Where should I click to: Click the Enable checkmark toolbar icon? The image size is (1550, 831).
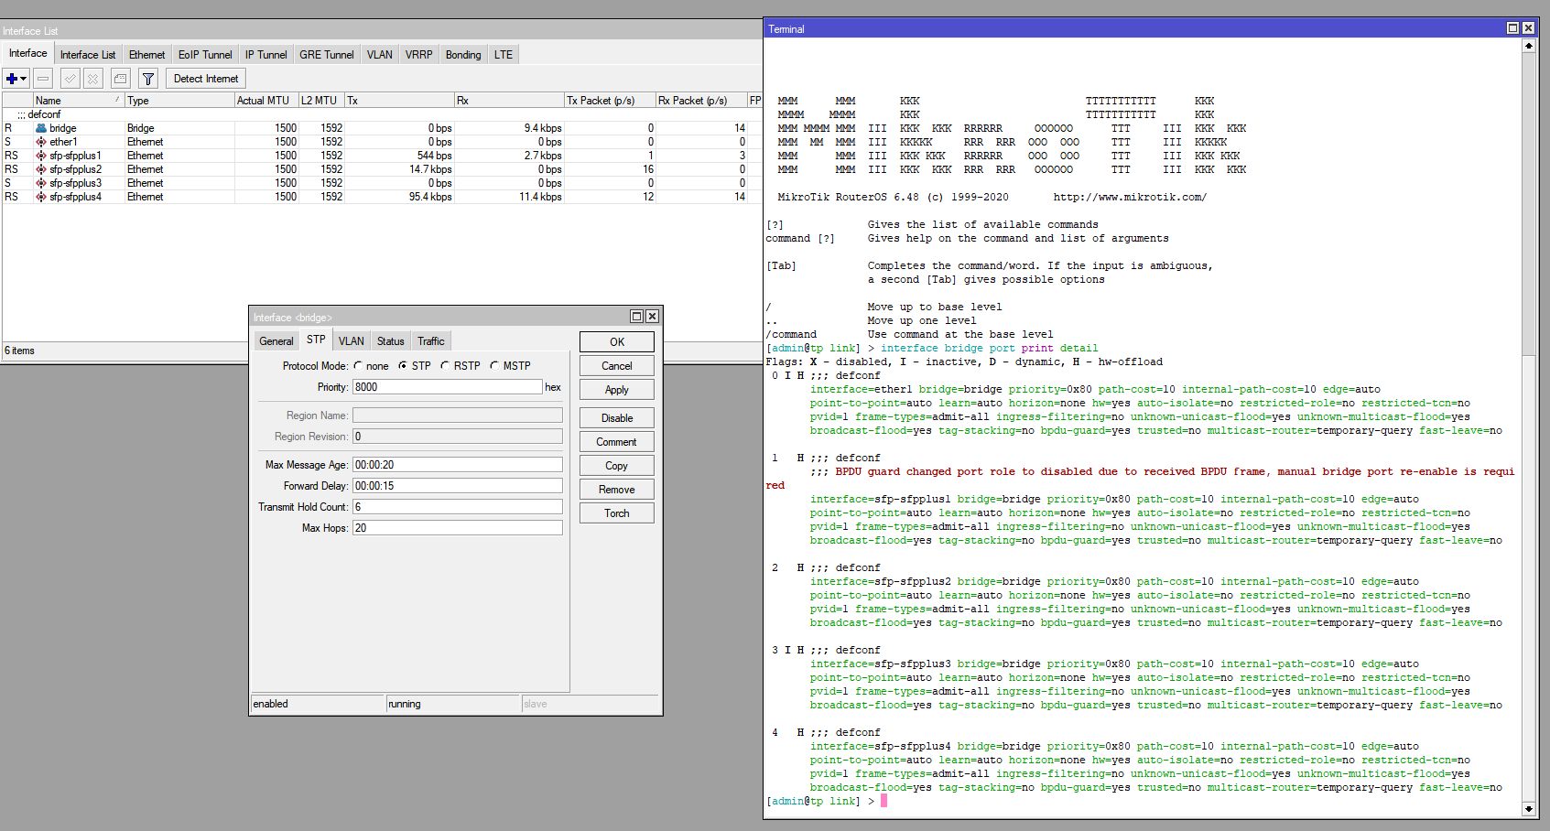(70, 79)
